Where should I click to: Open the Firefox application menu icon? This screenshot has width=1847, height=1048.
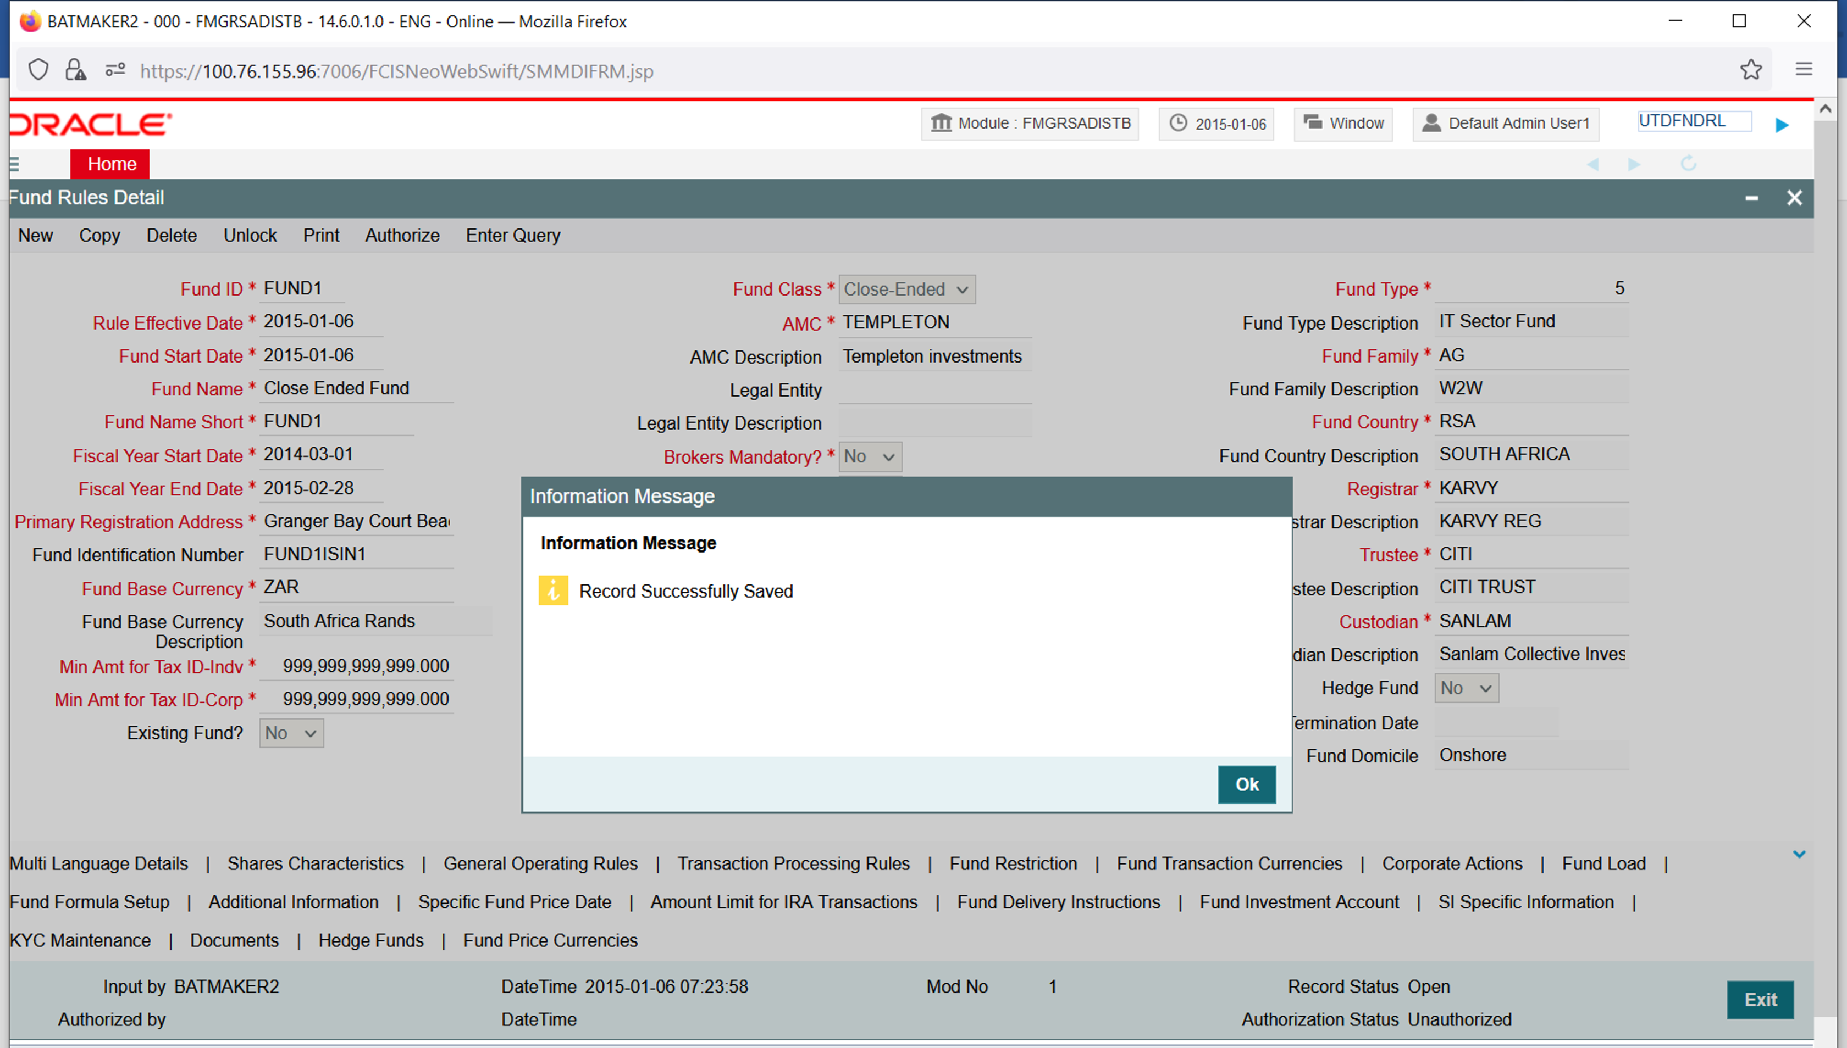click(1803, 70)
